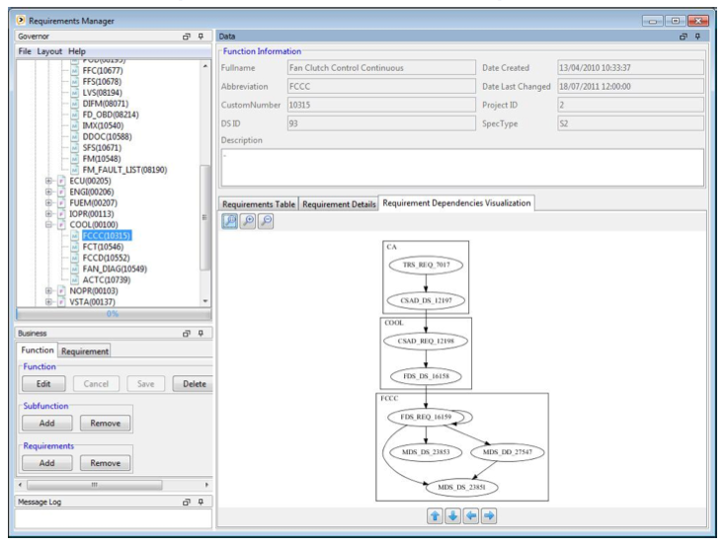Expand the NOPR(00103) tree node
Screen dimensions: 725x545
(x=48, y=290)
